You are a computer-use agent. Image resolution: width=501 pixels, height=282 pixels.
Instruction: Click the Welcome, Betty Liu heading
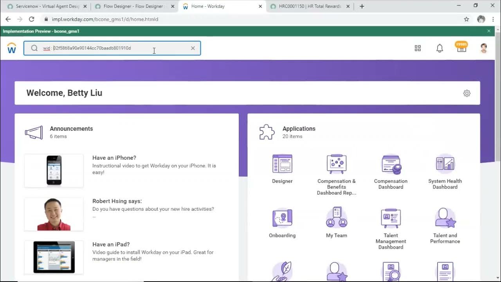click(64, 93)
